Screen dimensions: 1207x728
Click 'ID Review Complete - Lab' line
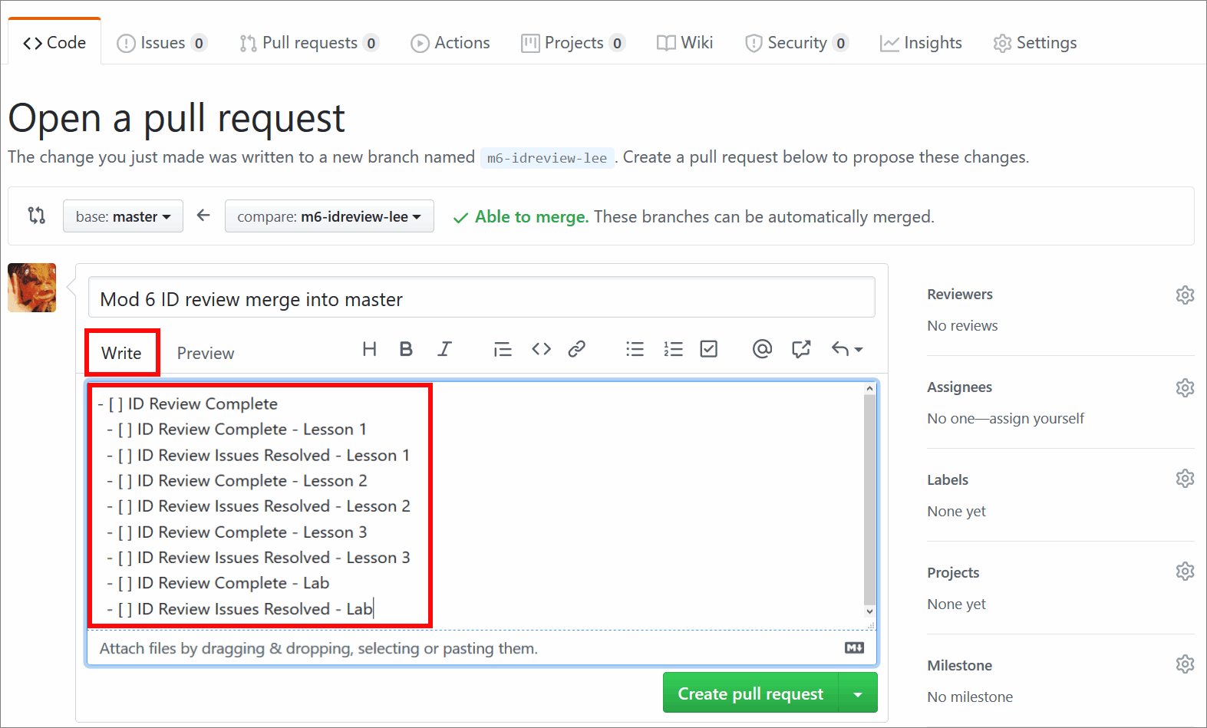(x=218, y=583)
